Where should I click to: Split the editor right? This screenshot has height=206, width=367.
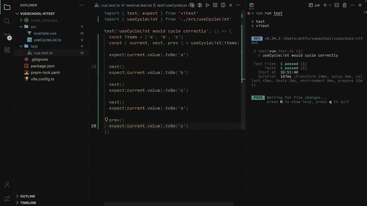[223, 5]
